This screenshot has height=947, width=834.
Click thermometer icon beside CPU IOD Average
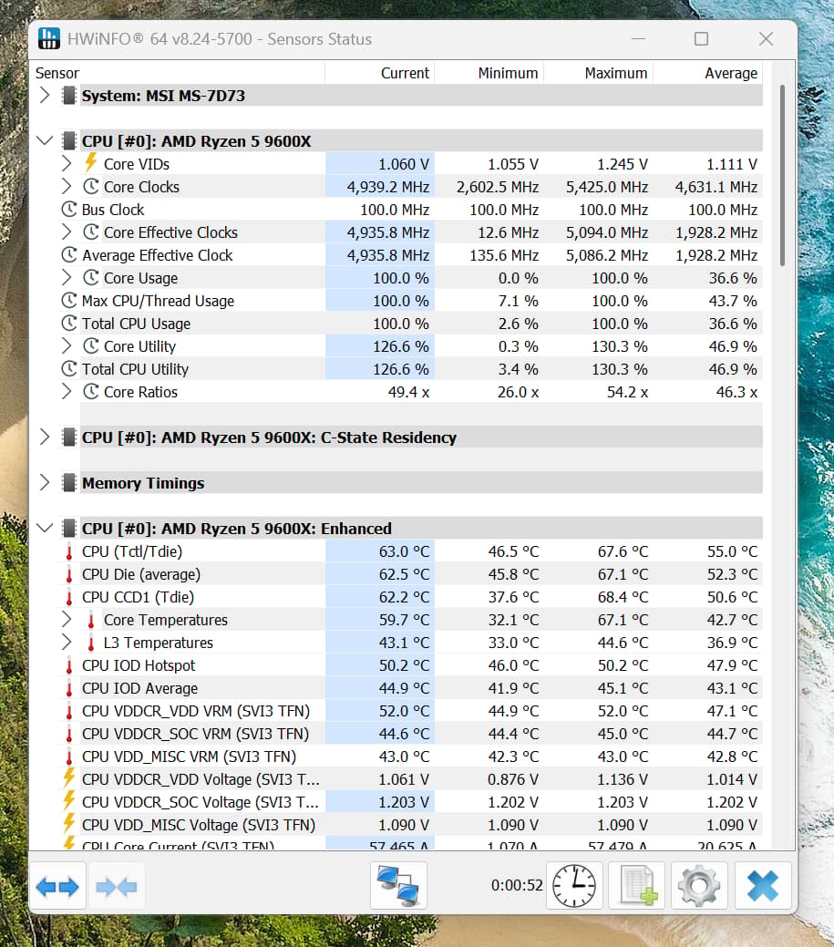(x=69, y=689)
